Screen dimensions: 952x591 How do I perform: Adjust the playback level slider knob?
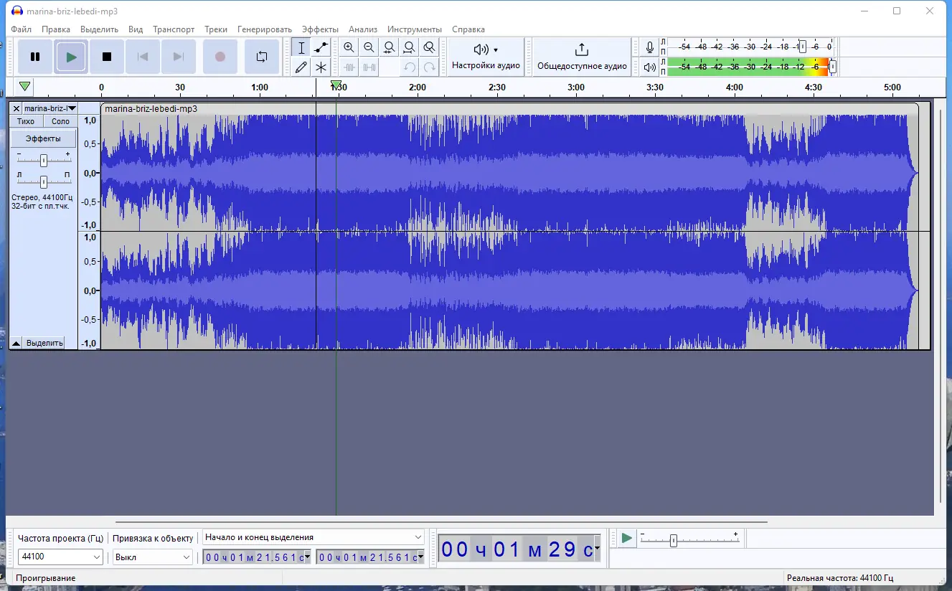point(832,67)
